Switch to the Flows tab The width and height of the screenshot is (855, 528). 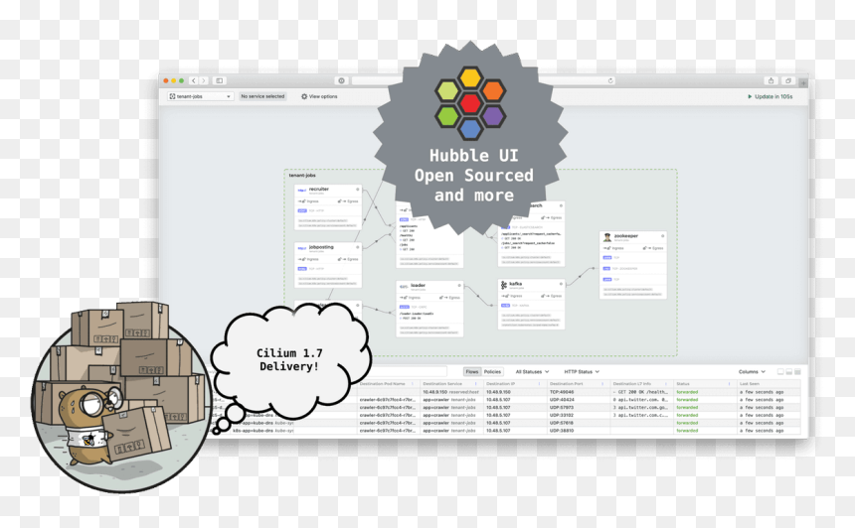coord(472,372)
